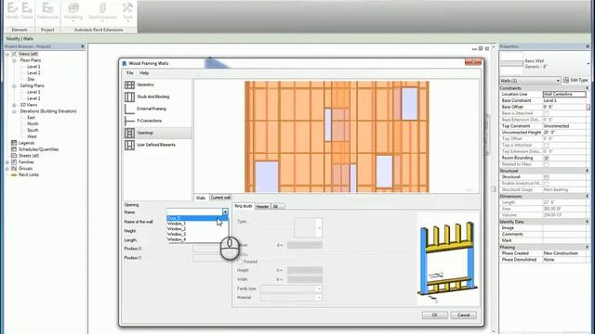
Task: Select the Geometry section icon
Action: 129,84
